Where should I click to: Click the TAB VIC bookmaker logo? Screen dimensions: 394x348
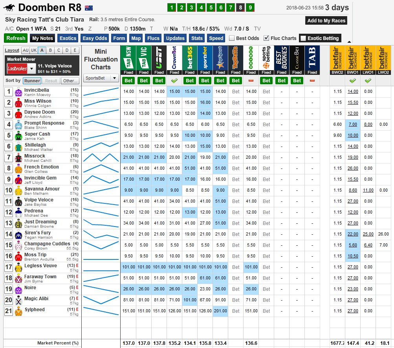pyautogui.click(x=144, y=58)
